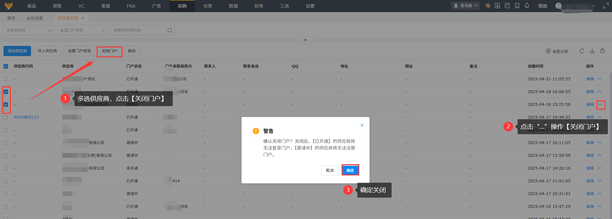
Task: Open more actions for row 2025-04-17 14:20:16
Action: click(600, 168)
